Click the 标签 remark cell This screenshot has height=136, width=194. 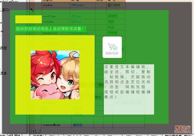click(116, 27)
